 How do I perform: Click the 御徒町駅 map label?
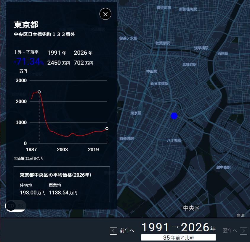tap(164, 8)
